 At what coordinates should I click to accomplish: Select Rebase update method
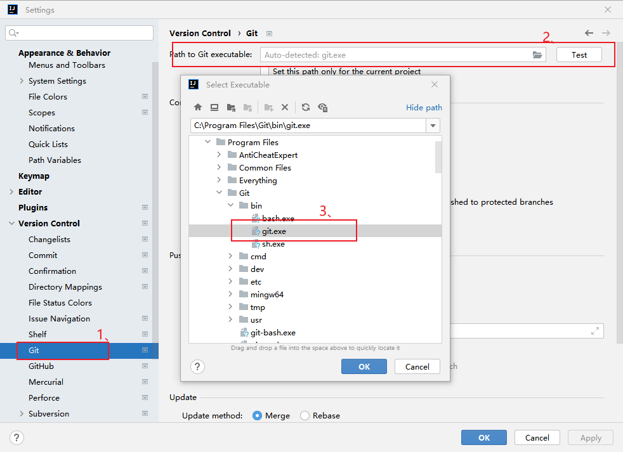[305, 415]
